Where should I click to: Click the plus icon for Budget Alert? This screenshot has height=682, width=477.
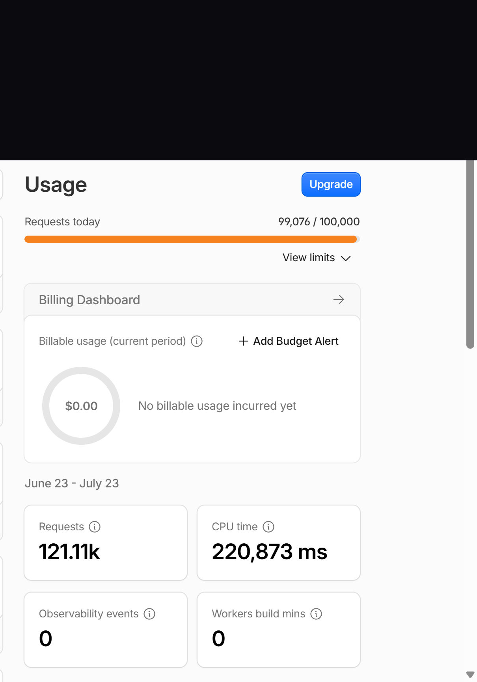click(244, 341)
